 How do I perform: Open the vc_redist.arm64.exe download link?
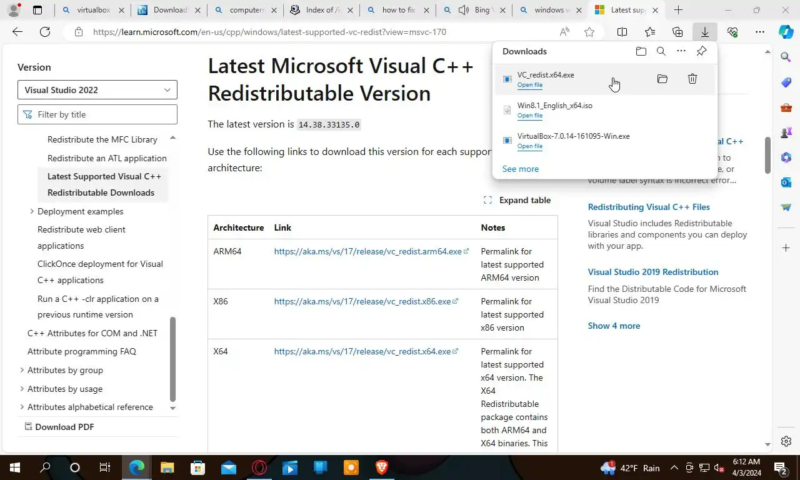click(x=371, y=251)
